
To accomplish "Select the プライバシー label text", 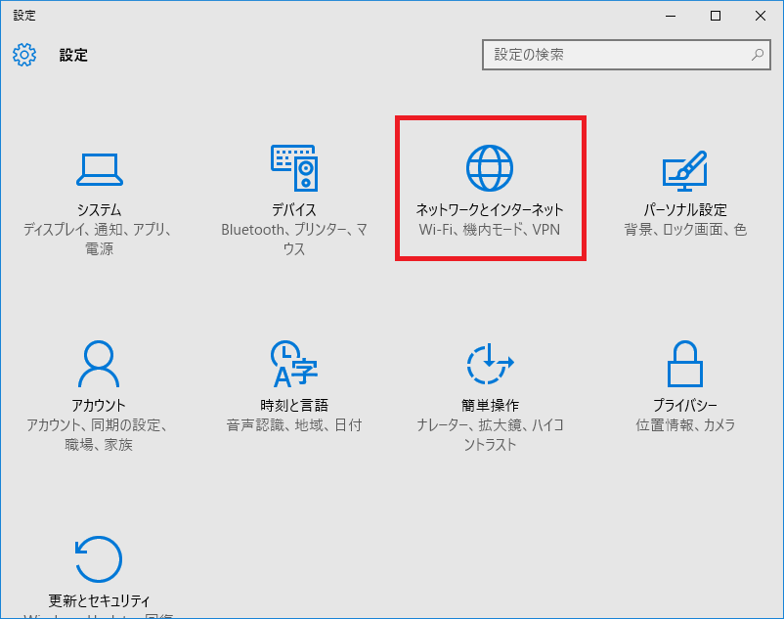I will coord(685,405).
